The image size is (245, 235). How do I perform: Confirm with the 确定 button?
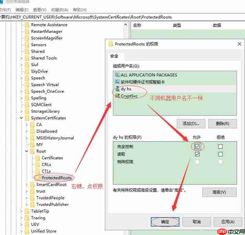165,222
